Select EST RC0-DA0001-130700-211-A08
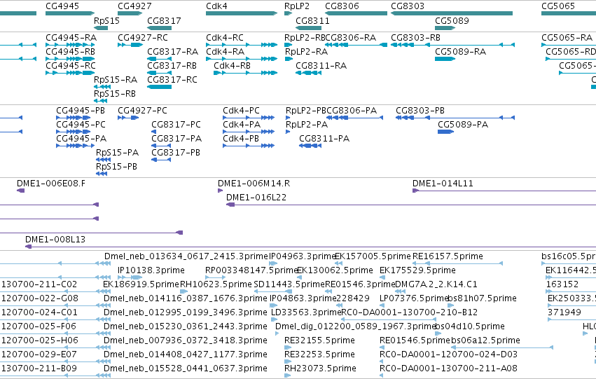This screenshot has width=596, height=379. (448, 368)
